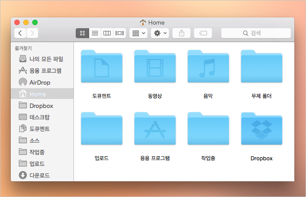Go back with the left chevron button
This screenshot has height=197, width=306.
(x=20, y=33)
